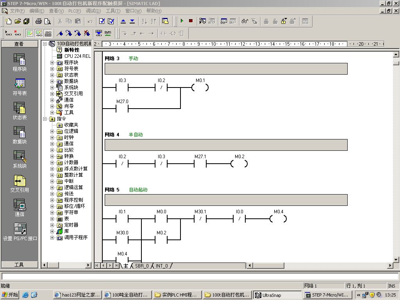400x300 pixels.
Task: Click the print icon in toolbar
Action: point(39,21)
